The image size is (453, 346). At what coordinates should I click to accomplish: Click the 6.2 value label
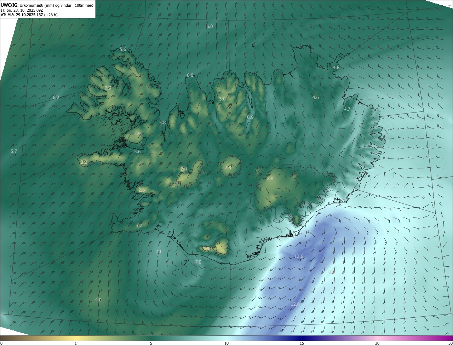tap(56, 97)
